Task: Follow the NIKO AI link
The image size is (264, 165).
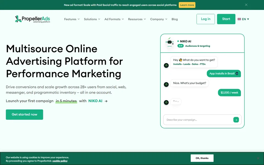Action: click(x=95, y=101)
